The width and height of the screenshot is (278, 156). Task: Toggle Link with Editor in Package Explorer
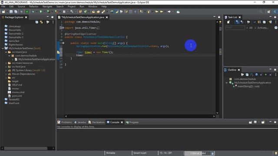pos(41,22)
